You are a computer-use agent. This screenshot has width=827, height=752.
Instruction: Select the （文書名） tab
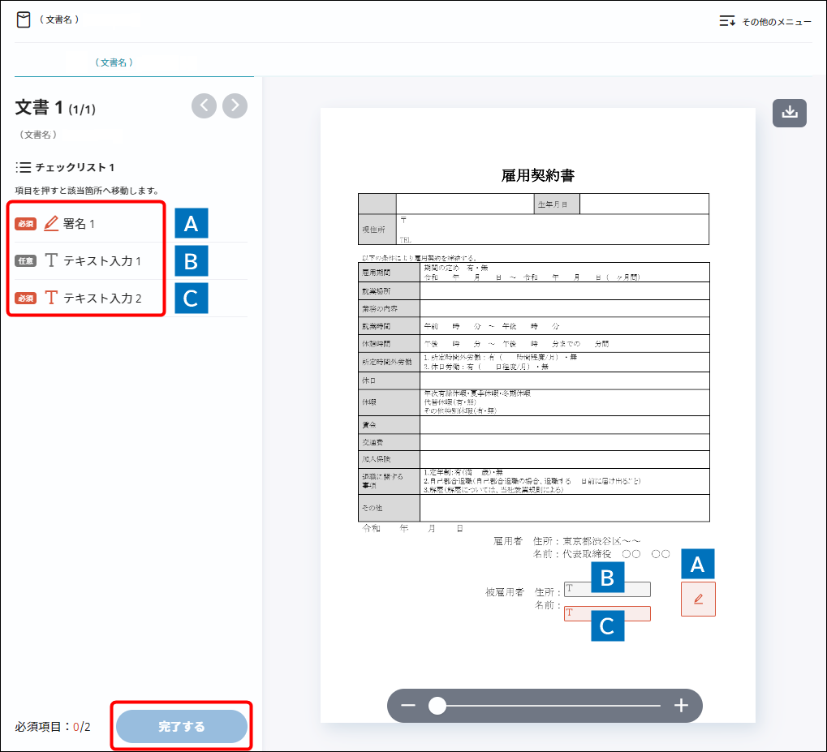[x=114, y=62]
